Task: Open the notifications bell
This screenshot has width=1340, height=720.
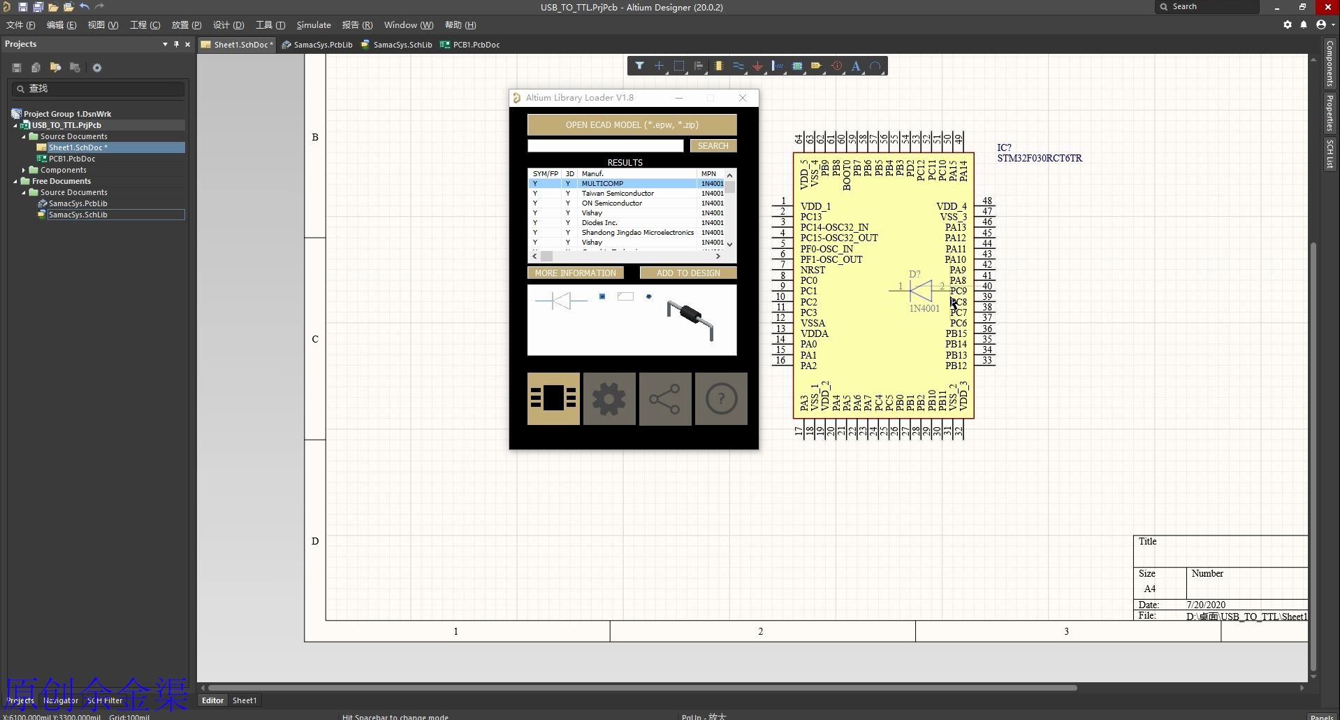Action: [1304, 24]
